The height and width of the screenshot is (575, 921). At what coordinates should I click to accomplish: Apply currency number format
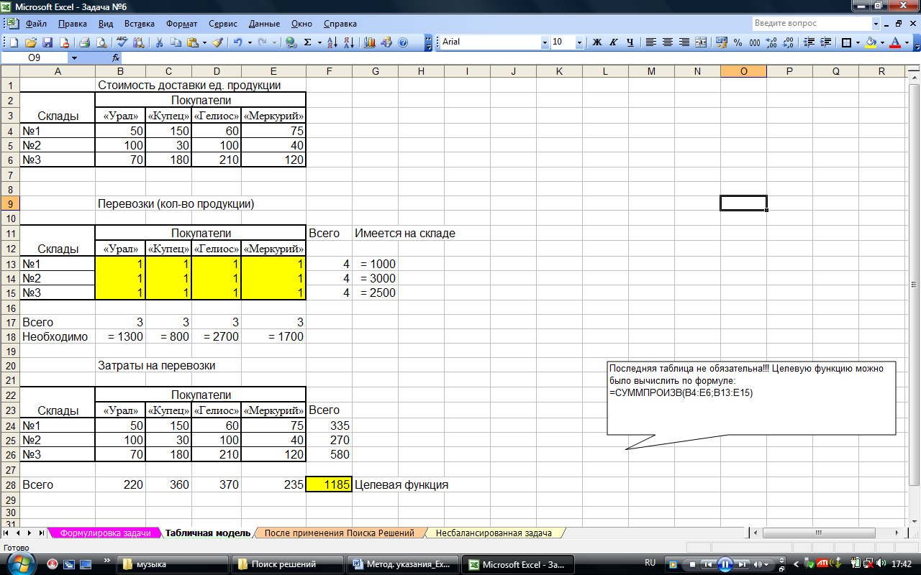[722, 42]
